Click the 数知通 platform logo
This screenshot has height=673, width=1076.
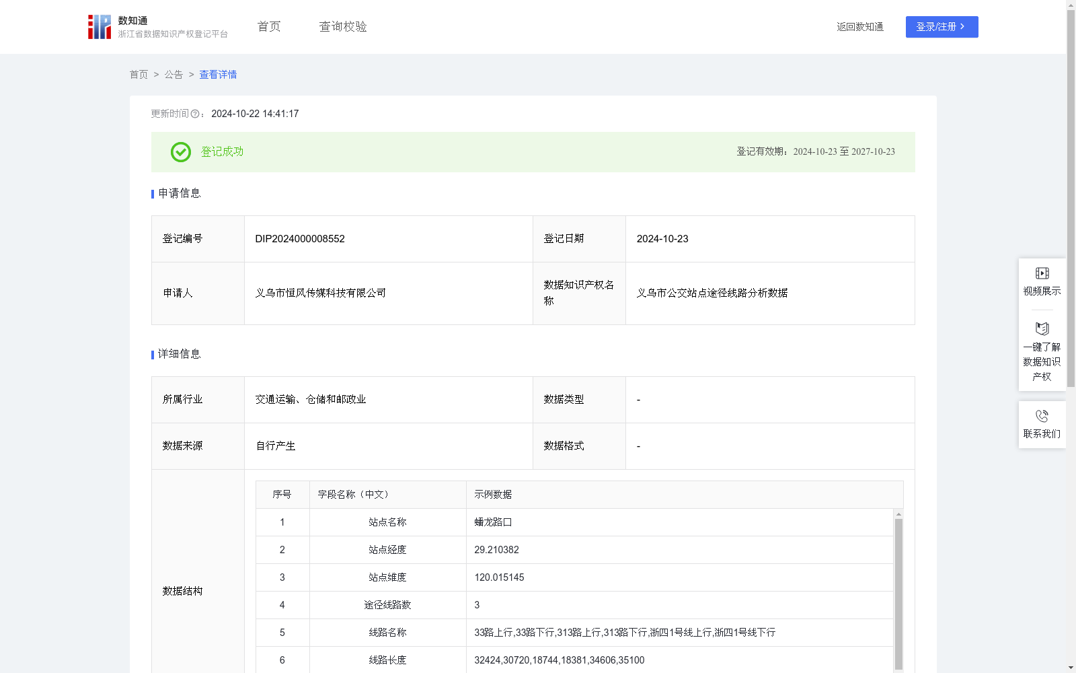[157, 27]
